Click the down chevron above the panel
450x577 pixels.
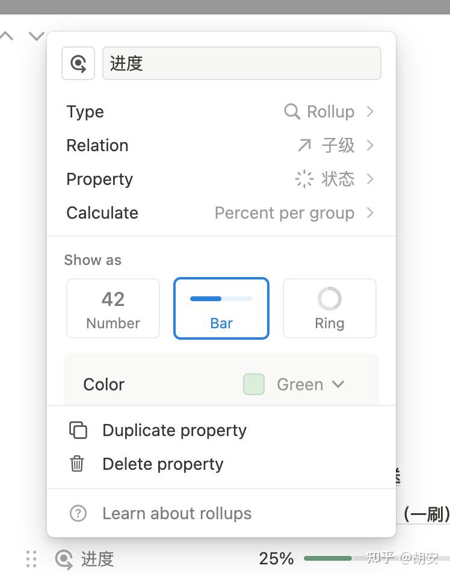[x=37, y=36]
